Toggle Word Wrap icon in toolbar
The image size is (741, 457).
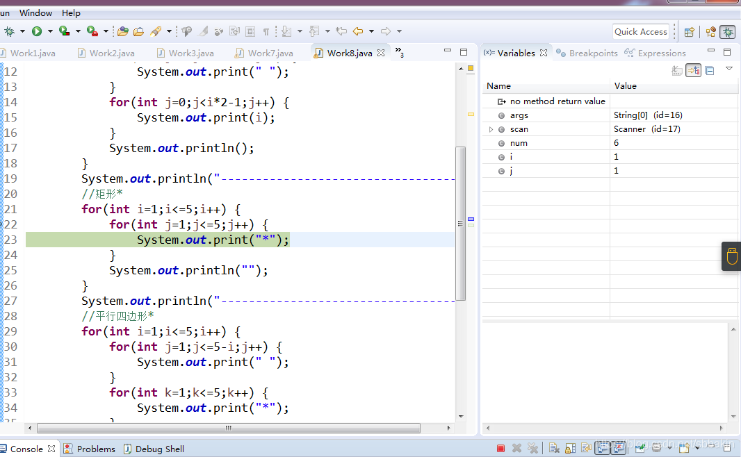point(234,32)
